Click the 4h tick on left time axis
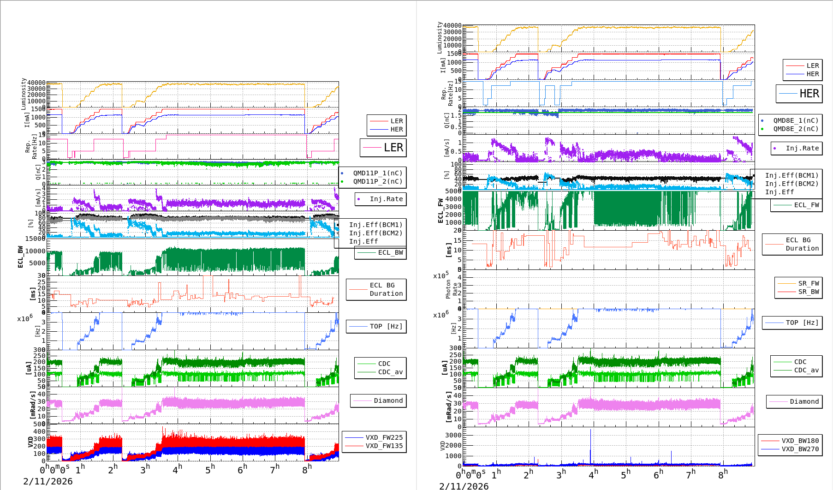The height and width of the screenshot is (490, 833). (x=177, y=470)
